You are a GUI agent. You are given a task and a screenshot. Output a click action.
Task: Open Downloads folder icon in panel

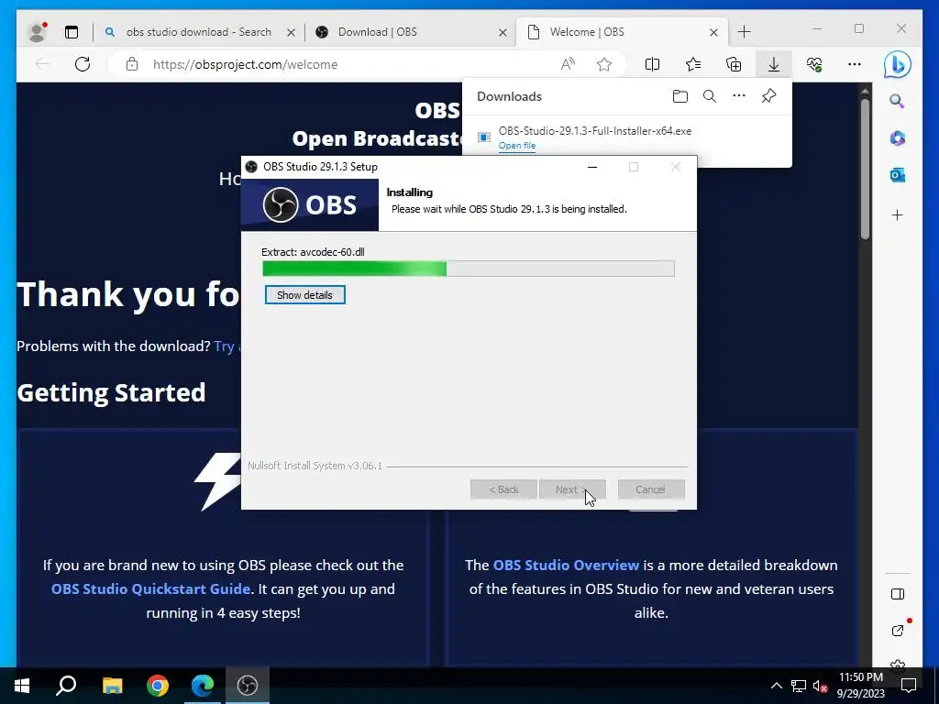tap(679, 96)
